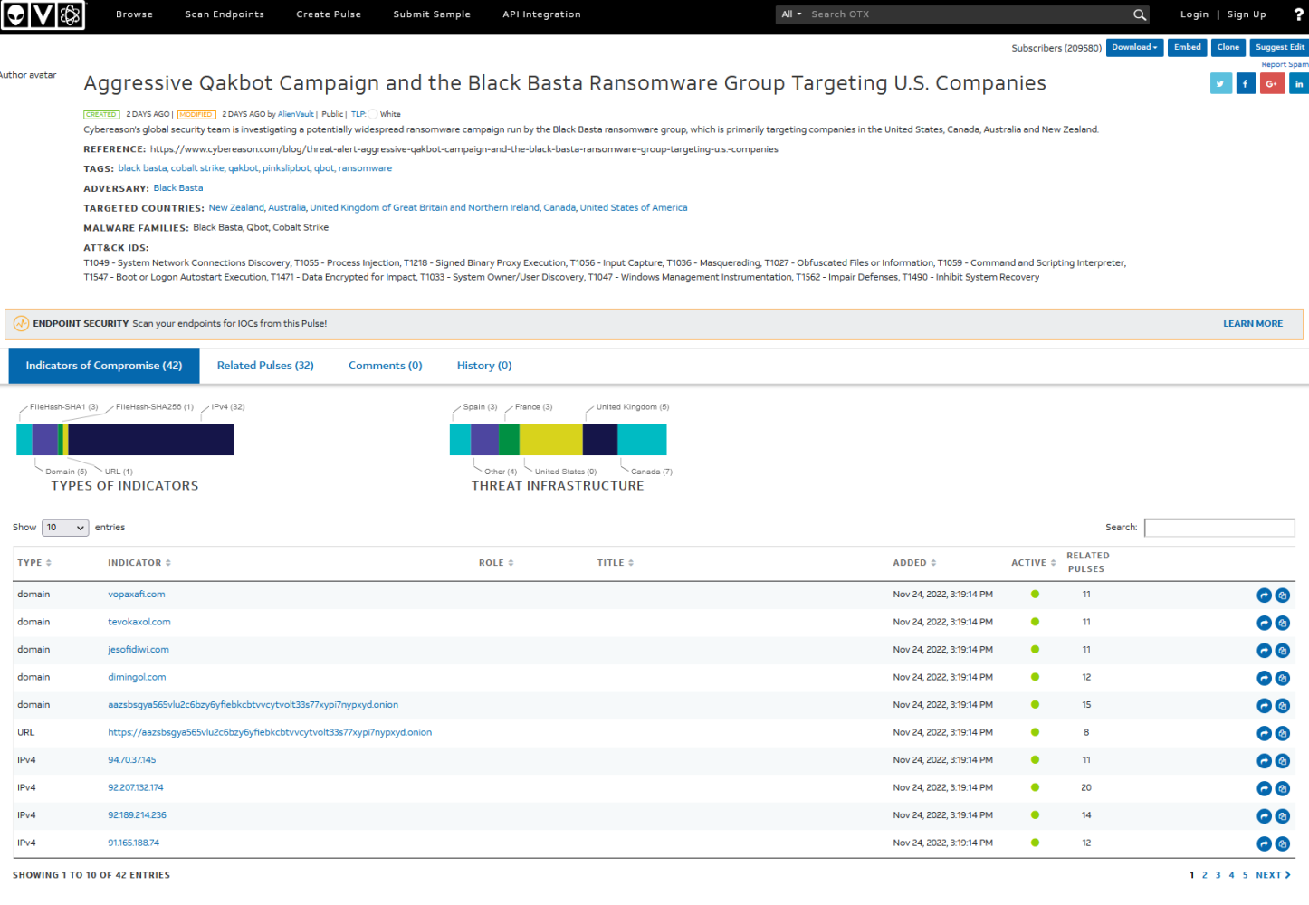Switch to Related Pulses tab
The width and height of the screenshot is (1309, 905).
tap(265, 366)
